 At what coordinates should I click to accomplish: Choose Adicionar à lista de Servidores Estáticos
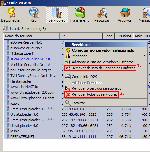coord(106,62)
